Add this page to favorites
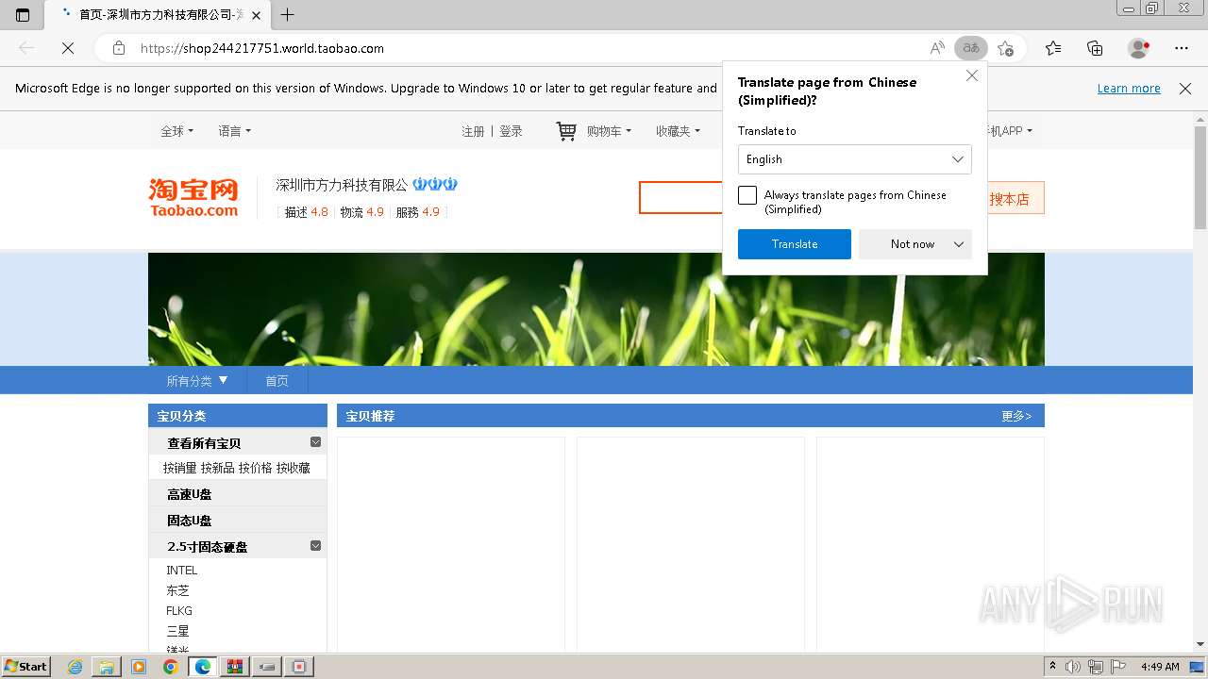The width and height of the screenshot is (1208, 679). (1006, 48)
